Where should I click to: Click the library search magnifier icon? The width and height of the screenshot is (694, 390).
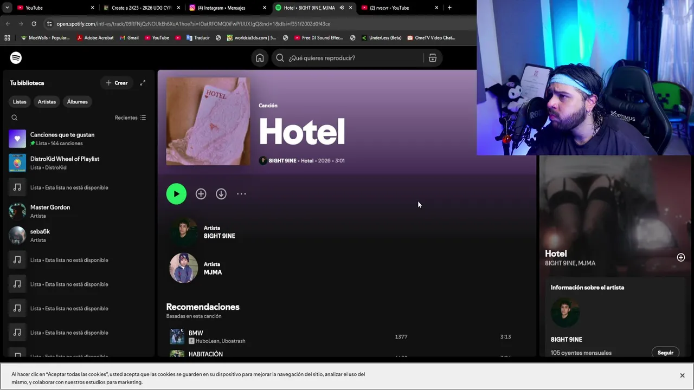click(x=15, y=118)
